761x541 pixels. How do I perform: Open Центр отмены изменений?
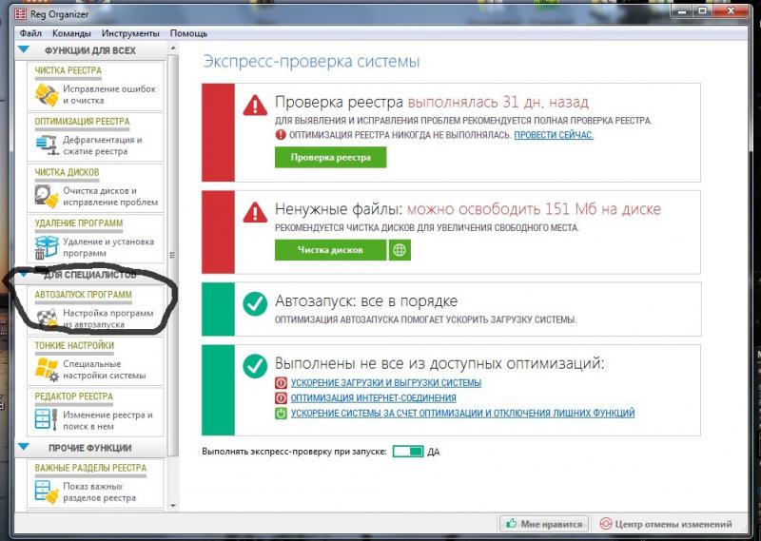tap(666, 524)
